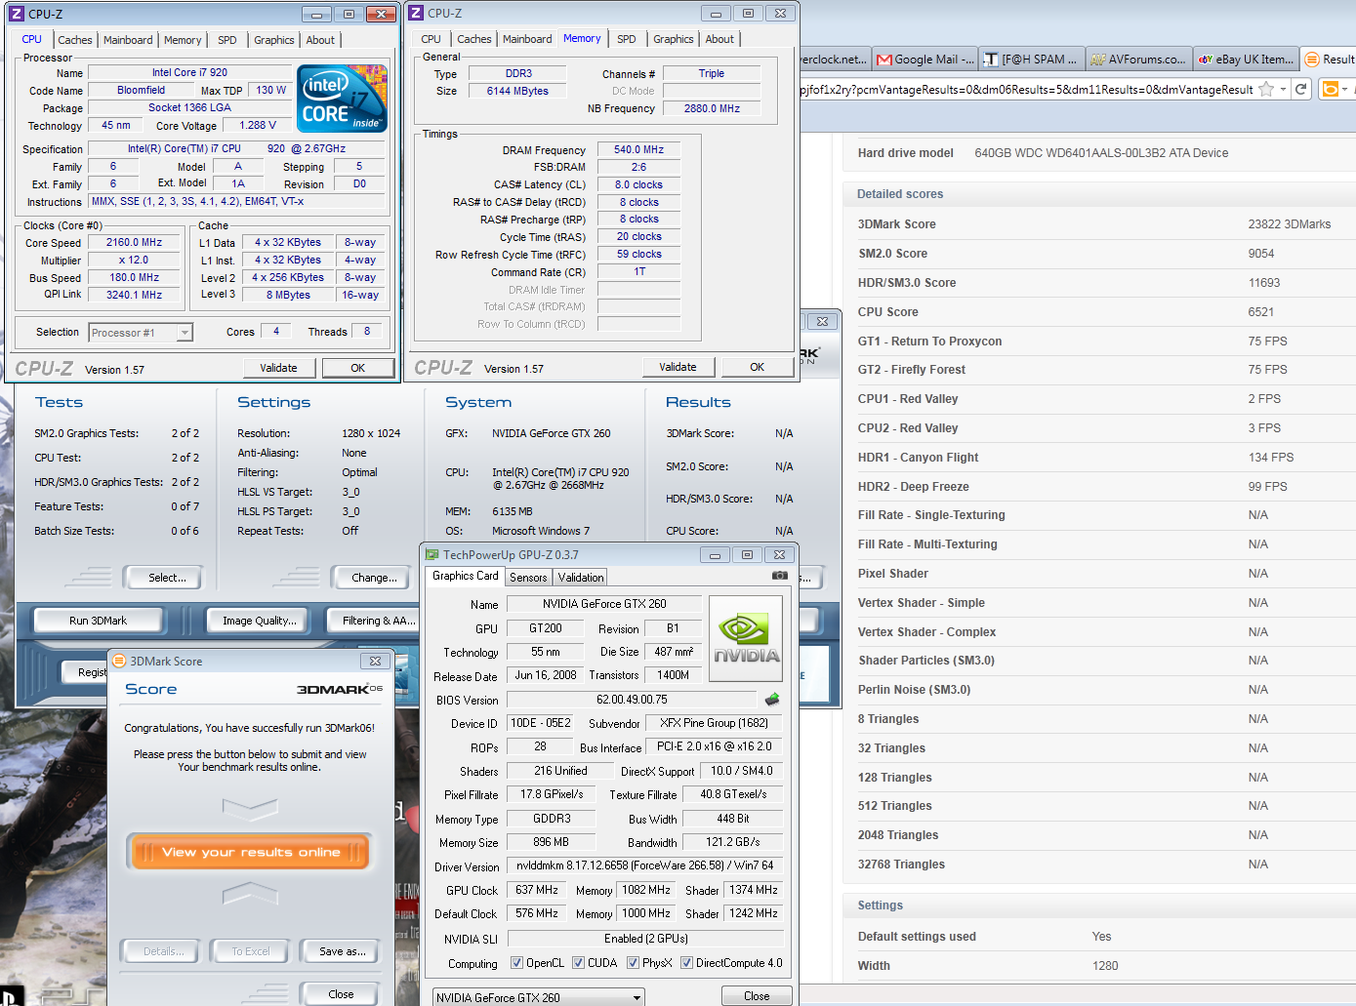
Task: Open the search engine dropdown arrow beside Bing
Action: 1344,89
